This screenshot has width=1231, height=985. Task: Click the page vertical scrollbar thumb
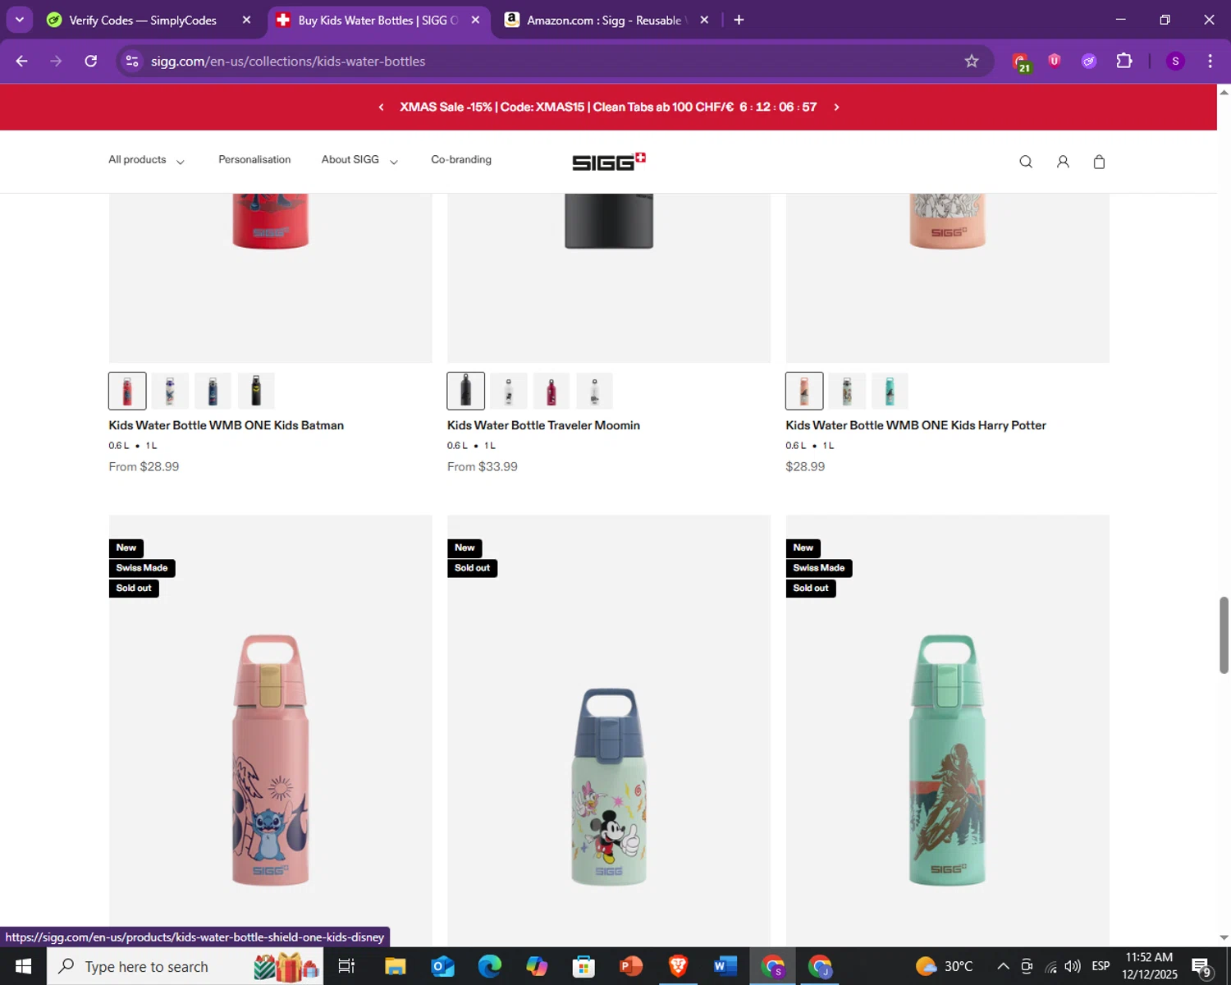click(x=1224, y=635)
